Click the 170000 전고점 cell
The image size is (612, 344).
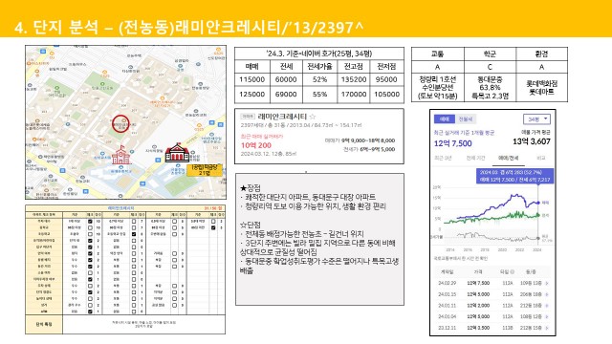[354, 95]
